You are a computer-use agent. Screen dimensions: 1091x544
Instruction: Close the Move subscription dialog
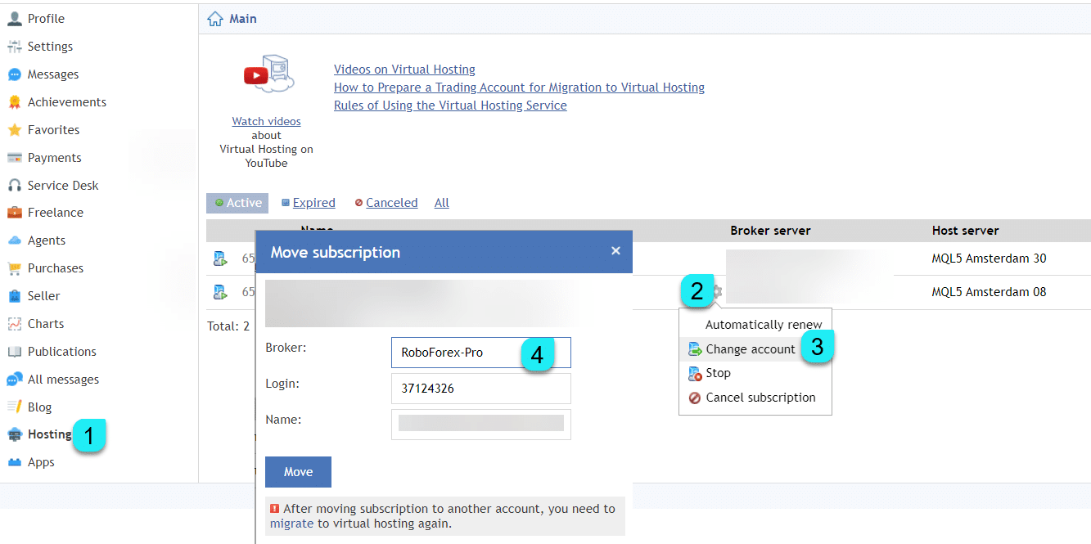(x=615, y=251)
